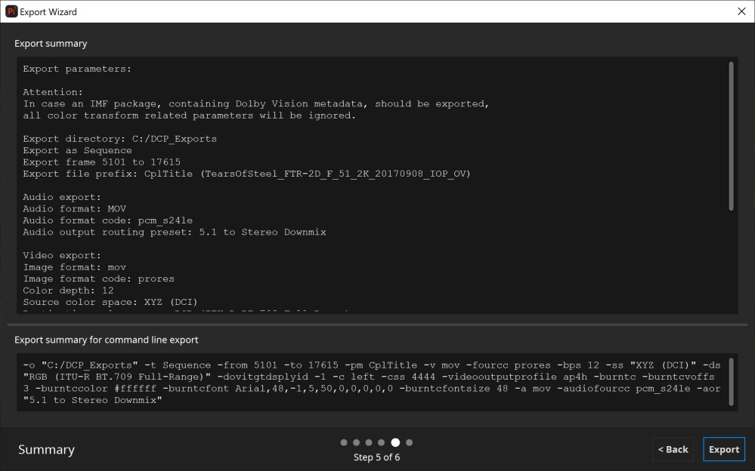Go back with the < Back button

(x=673, y=449)
